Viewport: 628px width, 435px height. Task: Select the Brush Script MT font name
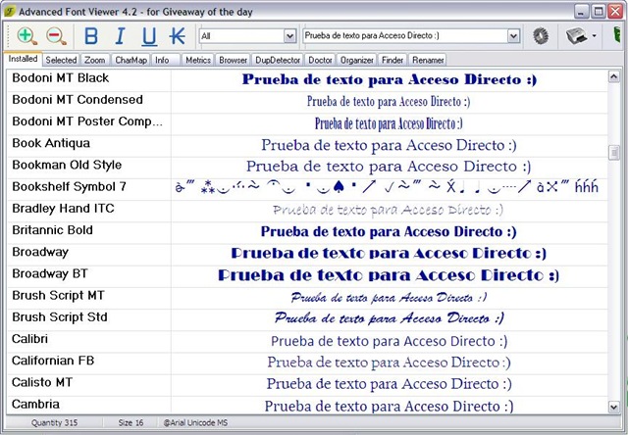pyautogui.click(x=58, y=296)
